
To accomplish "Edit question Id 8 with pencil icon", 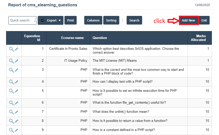I will (16, 121).
